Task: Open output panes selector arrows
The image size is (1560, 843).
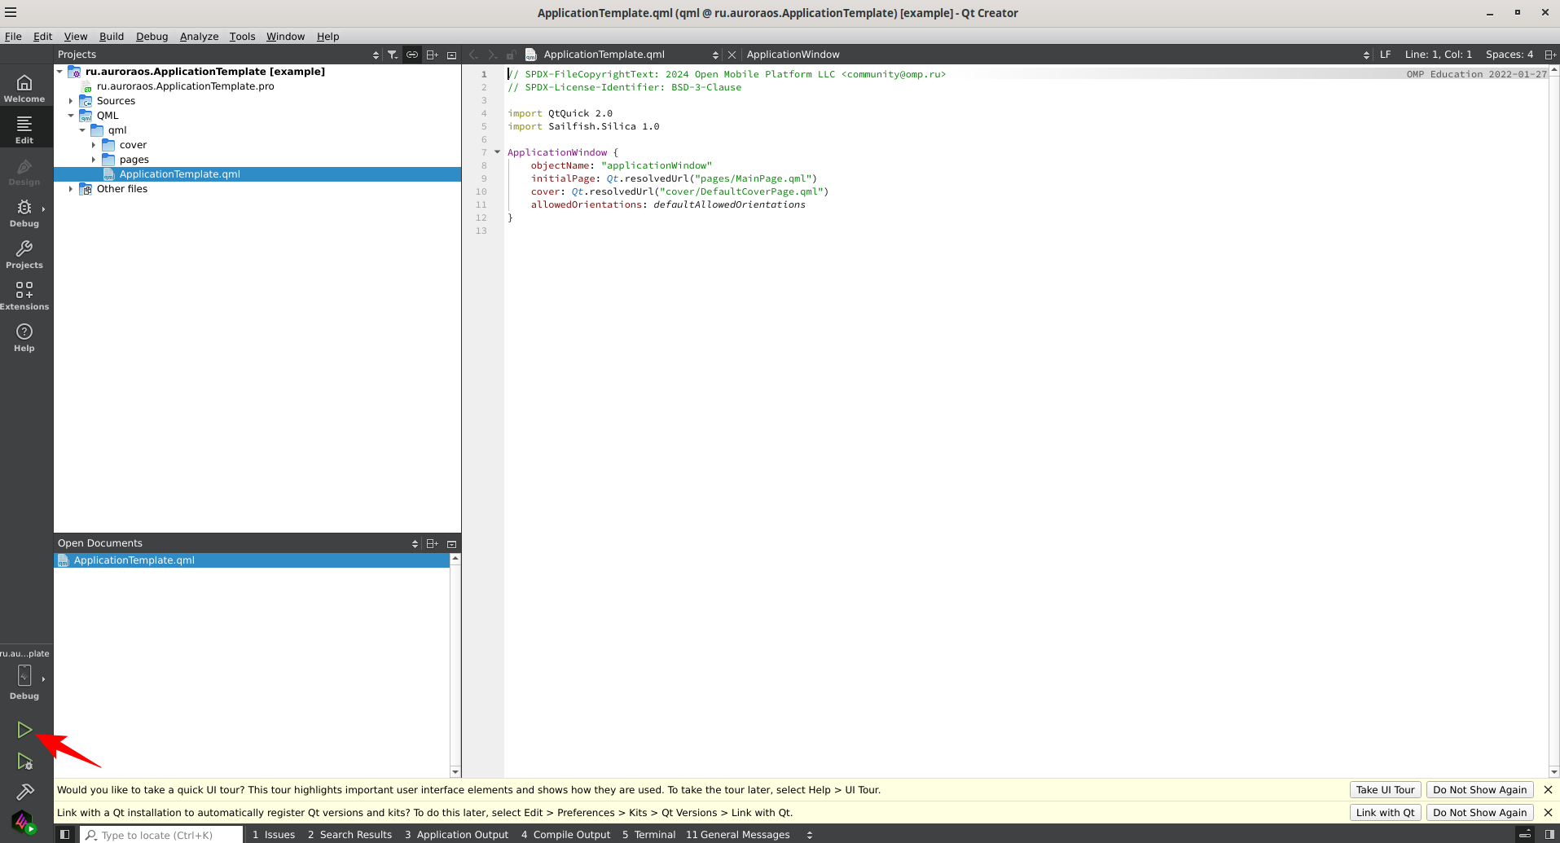Action: click(x=809, y=834)
